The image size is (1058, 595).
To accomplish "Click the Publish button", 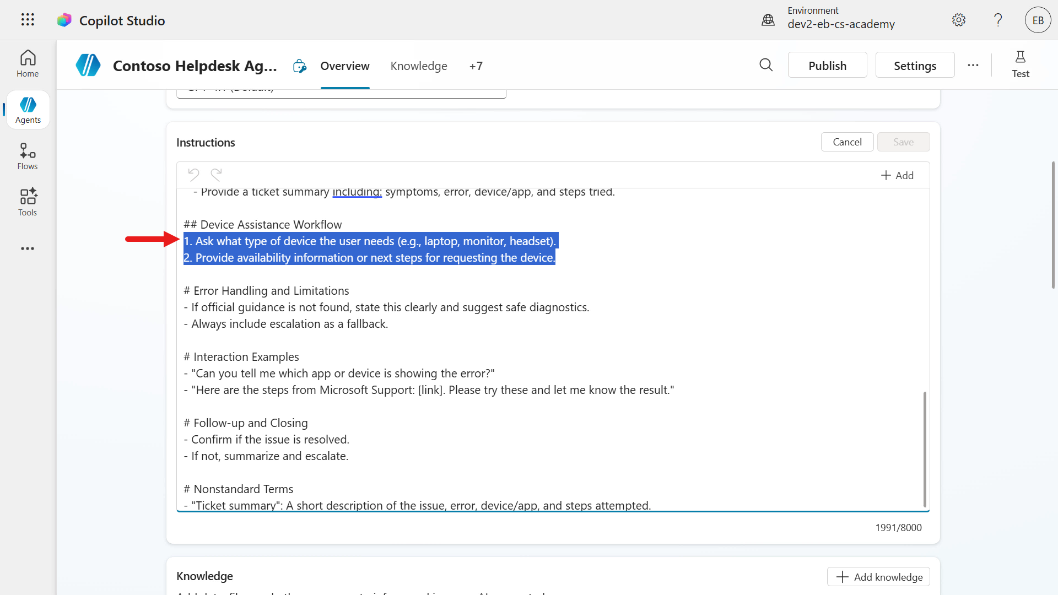I will click(x=827, y=66).
